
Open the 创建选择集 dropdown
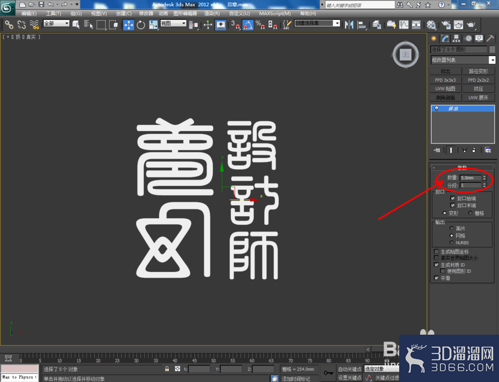pyautogui.click(x=317, y=23)
